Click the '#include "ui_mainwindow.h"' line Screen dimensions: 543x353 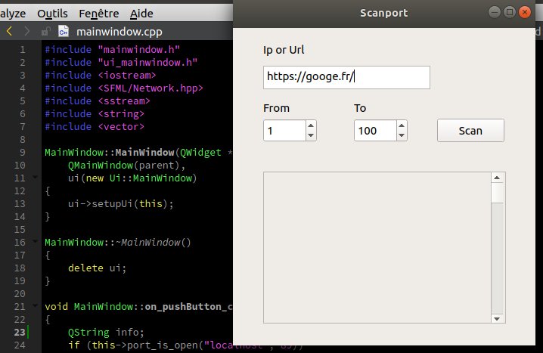[121, 63]
